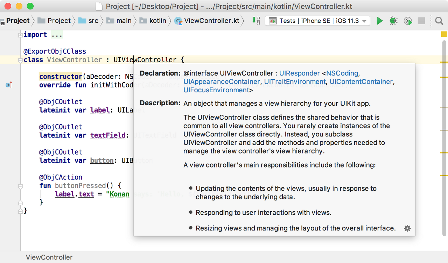Click the editor vertical scrollbar
The height and width of the screenshot is (263, 448).
point(444,140)
